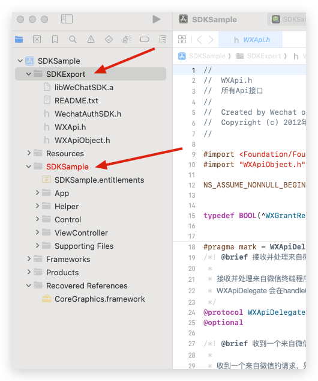Click the Run play button

156,19
